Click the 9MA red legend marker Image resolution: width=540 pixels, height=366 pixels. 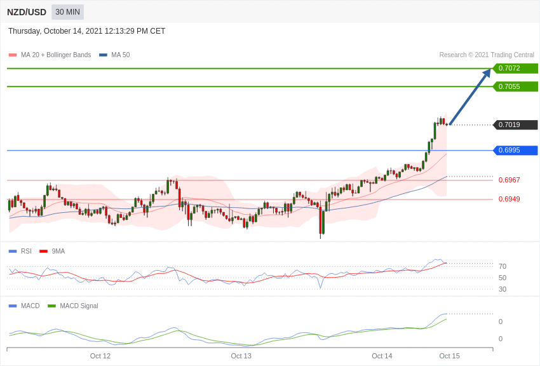coord(43,251)
